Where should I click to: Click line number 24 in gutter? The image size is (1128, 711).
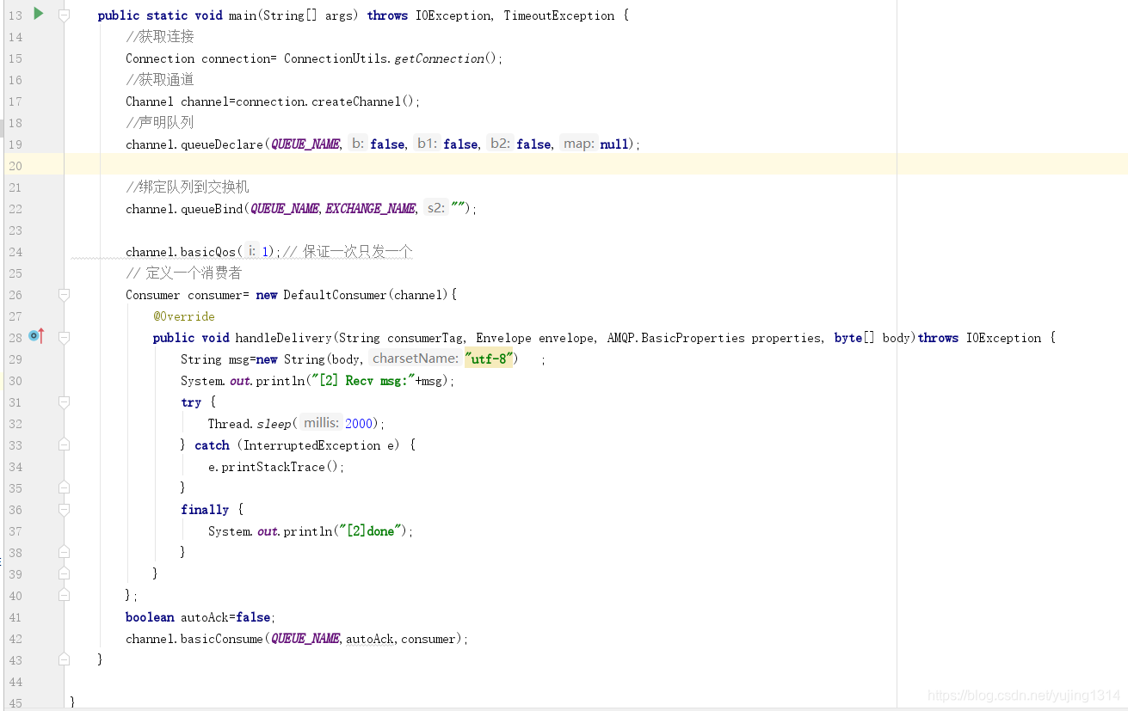(x=15, y=252)
